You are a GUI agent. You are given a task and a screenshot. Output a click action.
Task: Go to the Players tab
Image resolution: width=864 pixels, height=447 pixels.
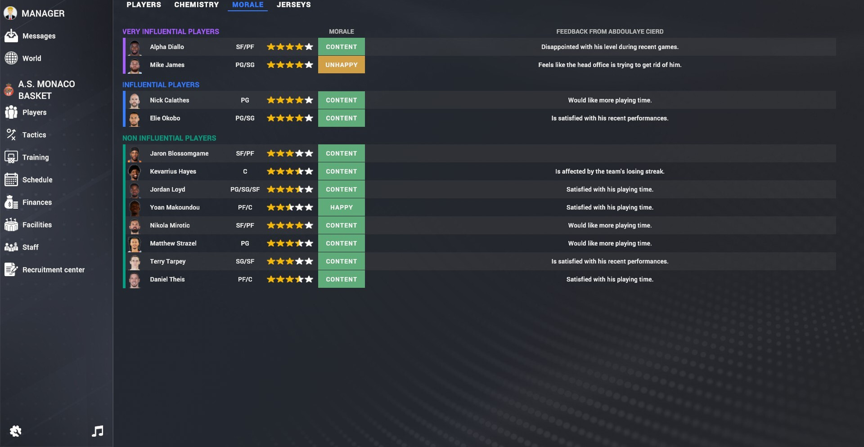144,5
